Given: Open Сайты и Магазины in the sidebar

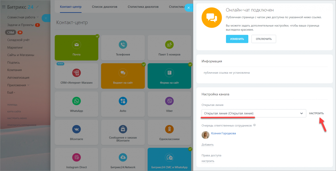Looking at the screenshot, I should (21, 55).
